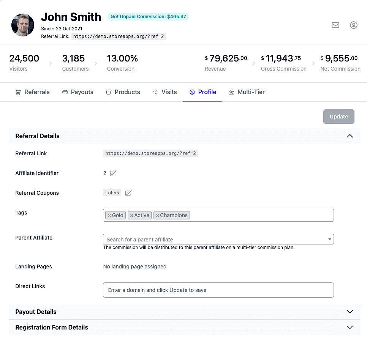Switch to the Payouts tab
Viewport: 367px width, 339px height.
(x=78, y=92)
